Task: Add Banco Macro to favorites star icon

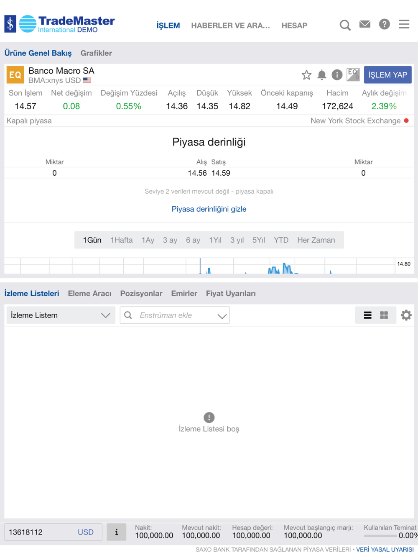Action: (306, 75)
